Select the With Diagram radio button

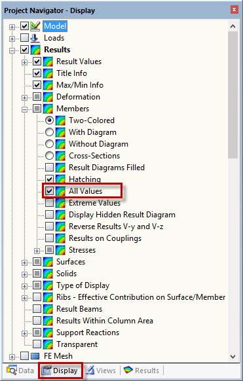(49, 132)
